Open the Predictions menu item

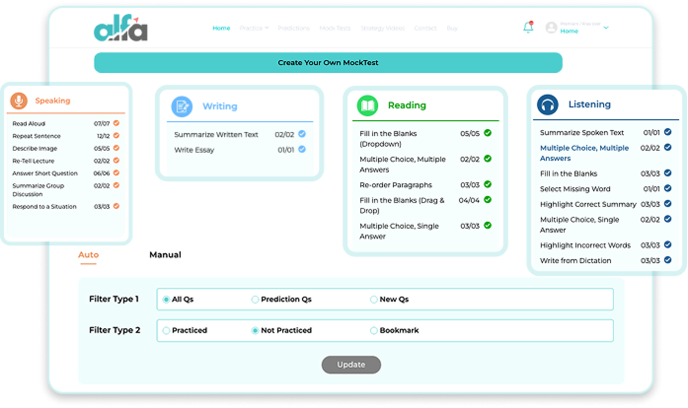point(294,28)
